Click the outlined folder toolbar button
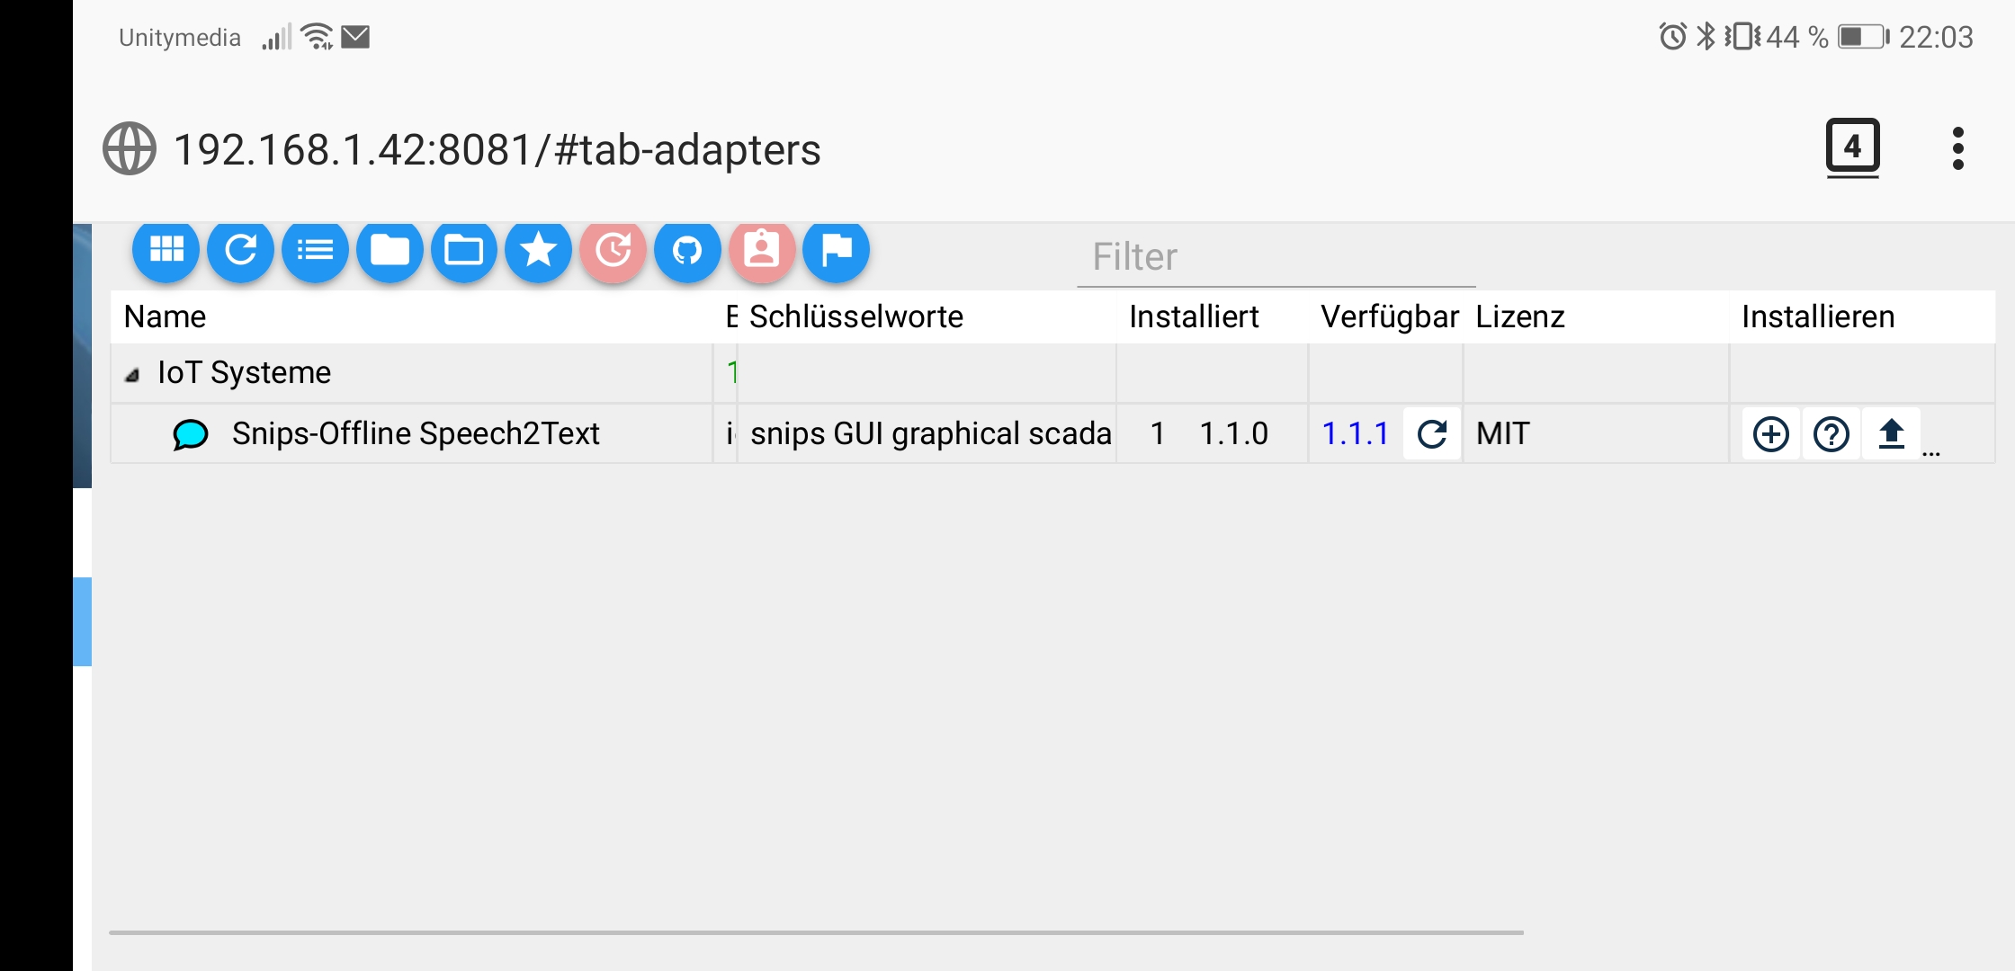 (464, 250)
